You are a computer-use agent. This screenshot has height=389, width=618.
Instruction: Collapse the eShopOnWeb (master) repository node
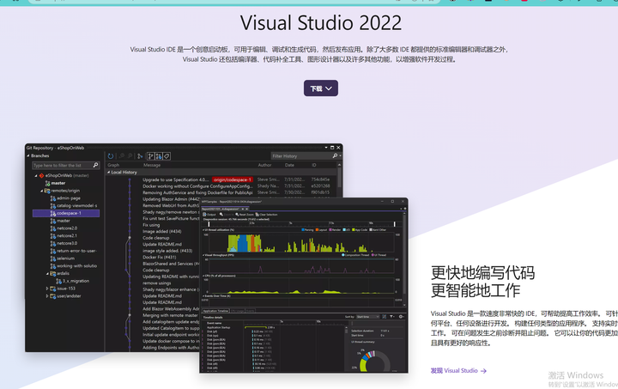pyautogui.click(x=35, y=175)
